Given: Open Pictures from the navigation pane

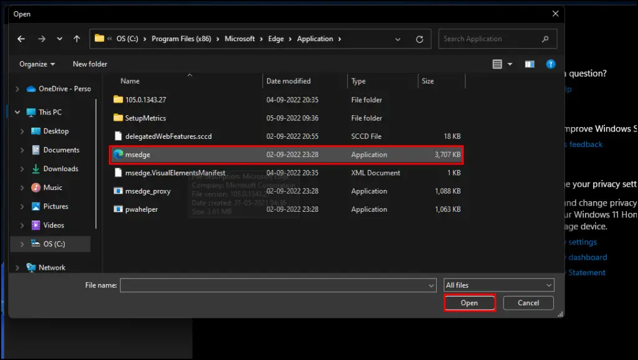Looking at the screenshot, I should (x=50, y=206).
